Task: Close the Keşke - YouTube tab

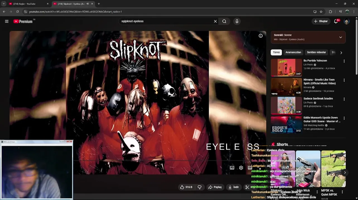Action: [47, 4]
